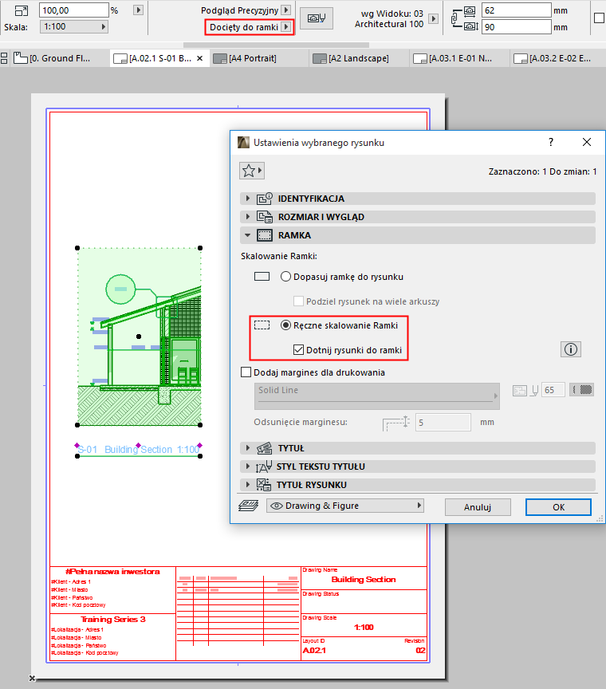This screenshot has width=606, height=689.
Task: Open the Solid Line type dropdown
Action: (377, 396)
